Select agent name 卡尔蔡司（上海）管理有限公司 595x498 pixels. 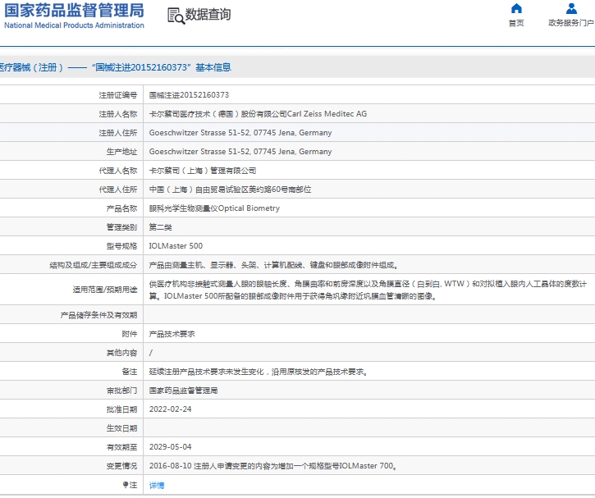coord(203,171)
